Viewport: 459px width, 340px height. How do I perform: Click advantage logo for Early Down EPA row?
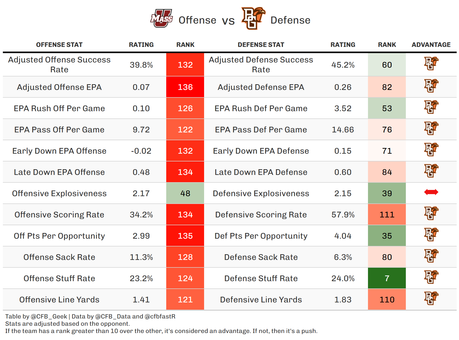point(431,150)
